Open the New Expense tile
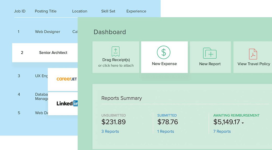Viewport: 272px width, 150px height. point(165,57)
